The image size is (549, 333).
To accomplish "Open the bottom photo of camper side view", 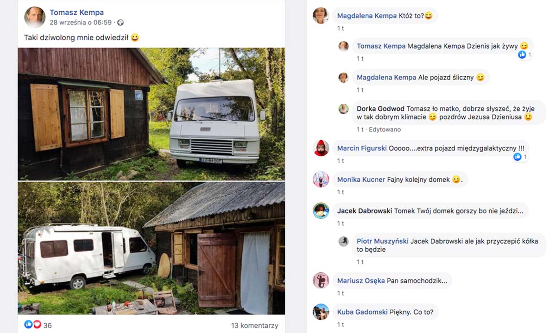I will [x=151, y=248].
